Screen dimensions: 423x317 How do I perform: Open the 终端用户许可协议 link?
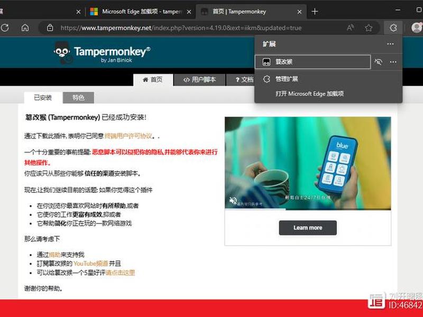pos(128,136)
